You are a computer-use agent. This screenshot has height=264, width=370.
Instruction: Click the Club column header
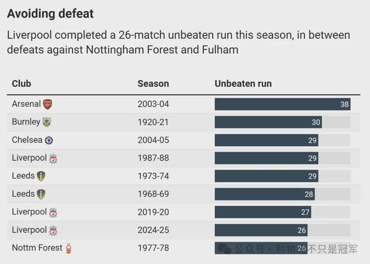22,84
